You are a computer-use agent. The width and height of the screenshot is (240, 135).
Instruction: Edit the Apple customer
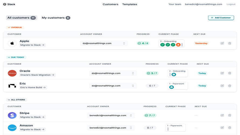coord(222,43)
